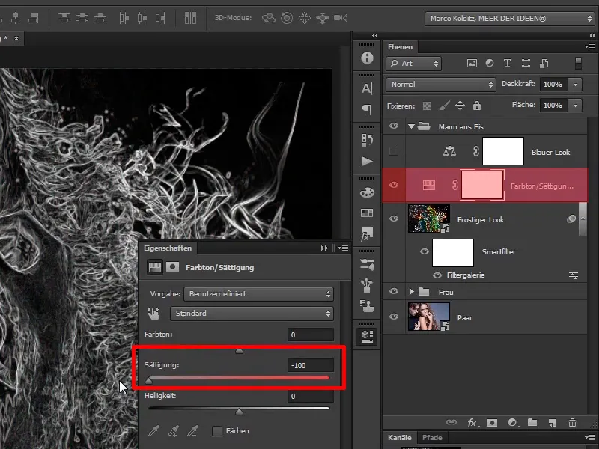599x449 pixels.
Task: Open the Info panel icon
Action: point(367,58)
